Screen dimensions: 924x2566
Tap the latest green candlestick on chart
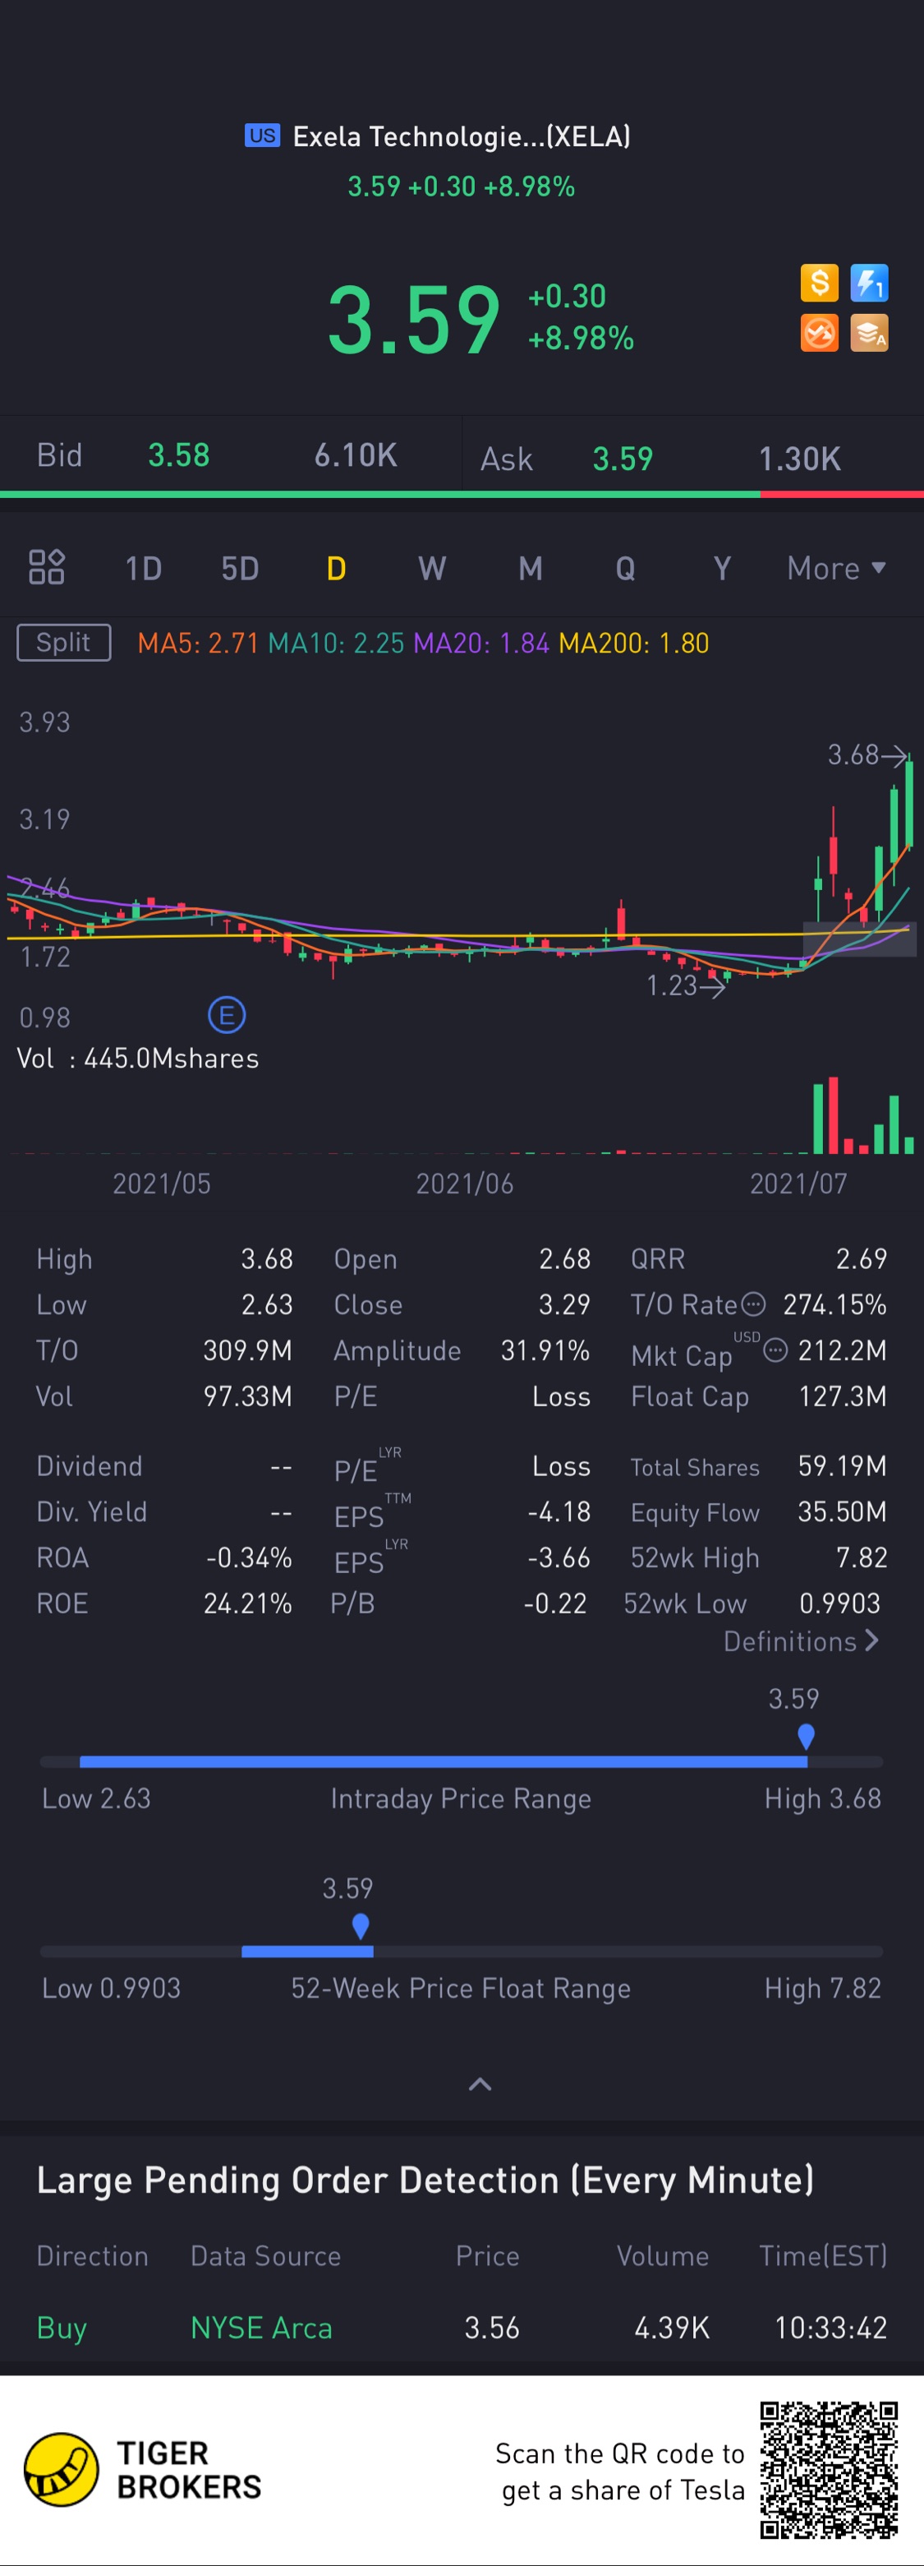coord(909,804)
